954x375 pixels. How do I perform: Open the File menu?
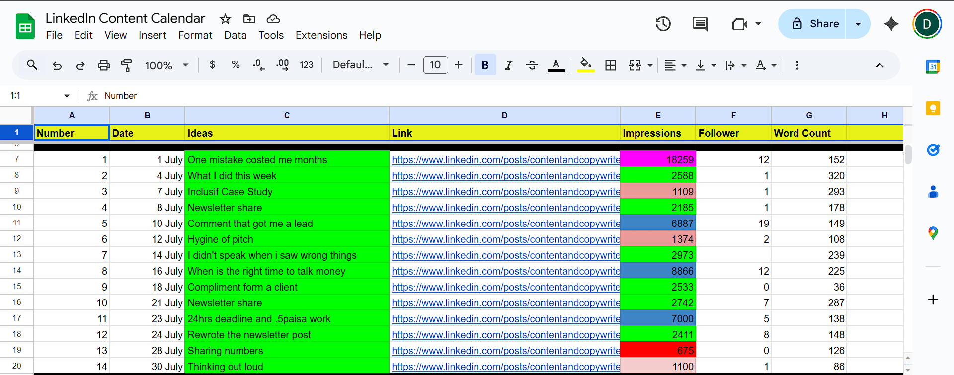[54, 35]
